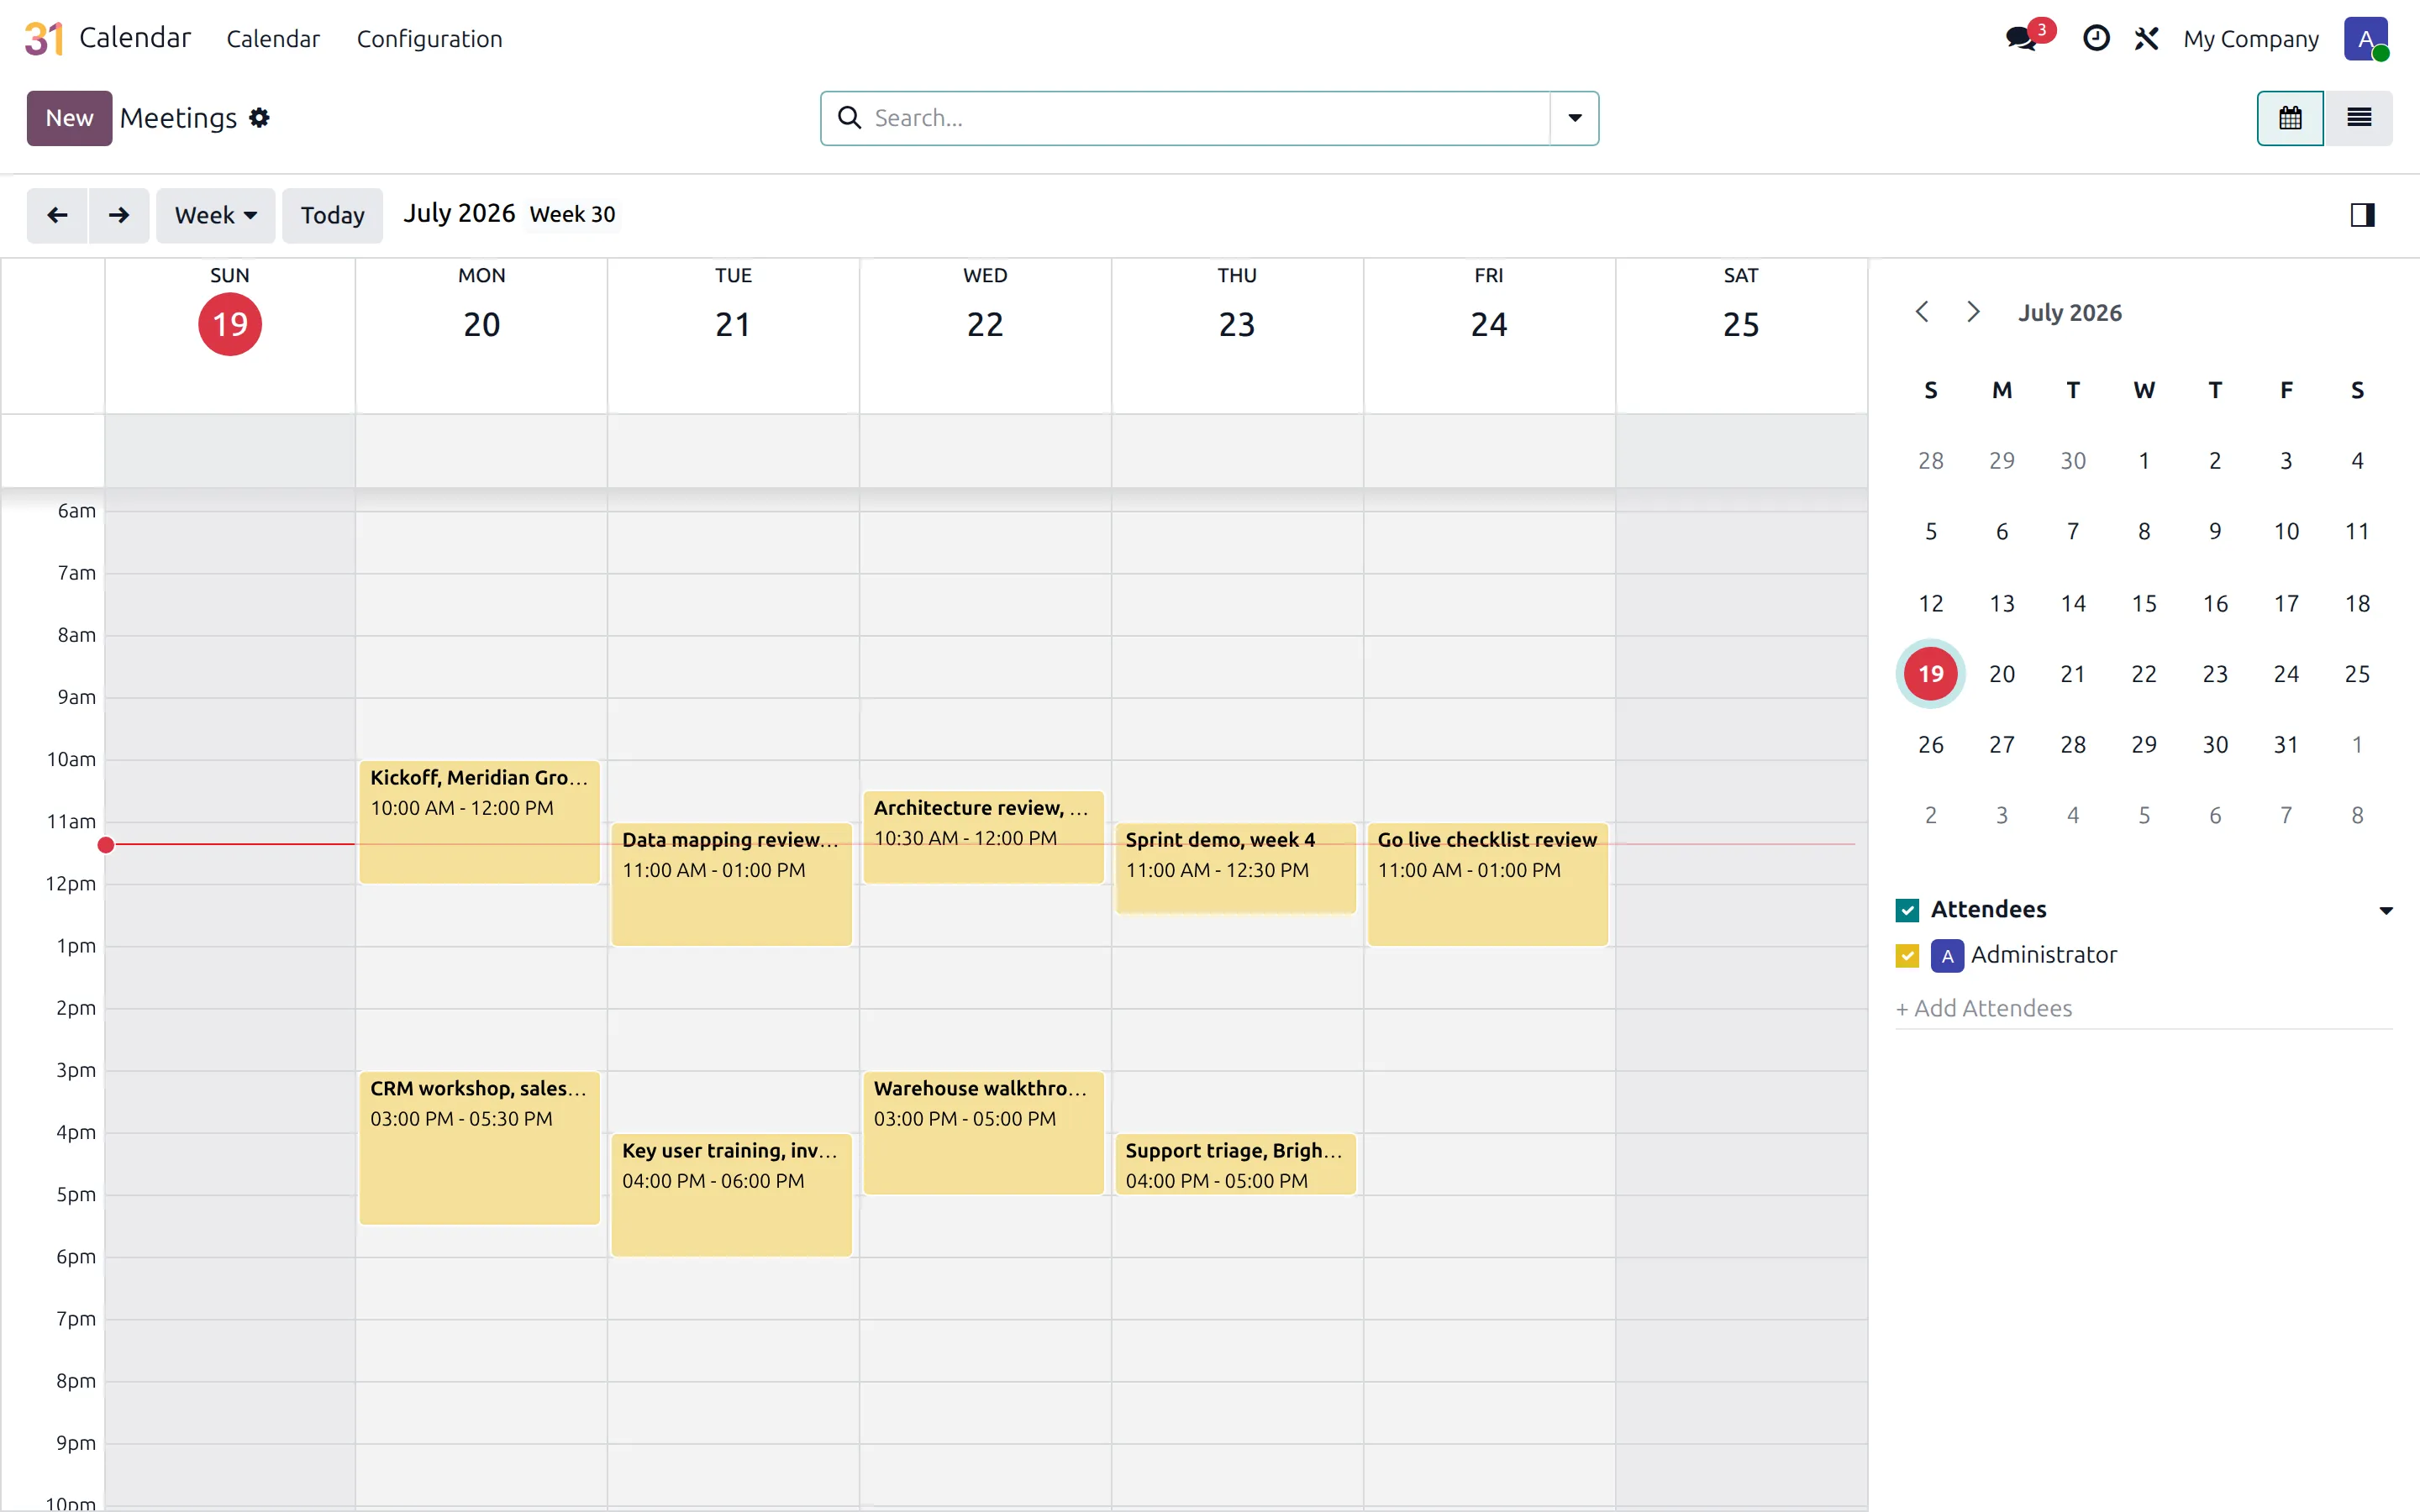Click the Meetings settings gear icon
The image size is (2420, 1512).
[260, 118]
